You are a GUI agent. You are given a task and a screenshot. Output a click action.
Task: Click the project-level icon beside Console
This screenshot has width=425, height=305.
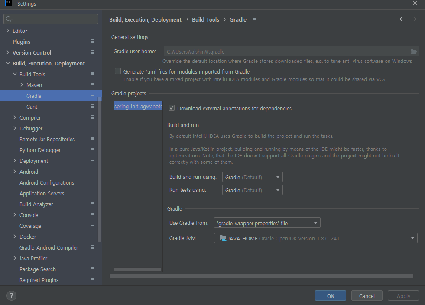[x=92, y=215]
